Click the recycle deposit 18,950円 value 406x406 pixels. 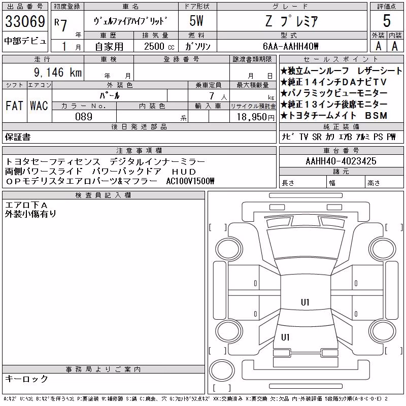[255, 117]
